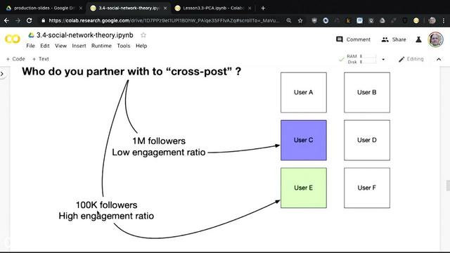The width and height of the screenshot is (450, 253).
Task: Click the 'High engagement ratio' text
Action: 106,216
